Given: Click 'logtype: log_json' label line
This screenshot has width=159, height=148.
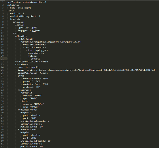Looking at the screenshot, I should click(29, 31).
